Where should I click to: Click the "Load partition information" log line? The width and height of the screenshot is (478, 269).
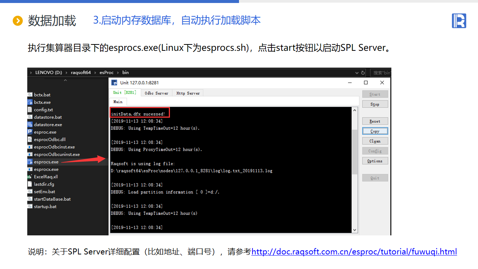click(x=165, y=192)
